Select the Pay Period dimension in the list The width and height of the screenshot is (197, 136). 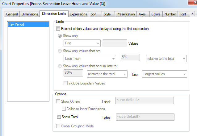point(28,24)
